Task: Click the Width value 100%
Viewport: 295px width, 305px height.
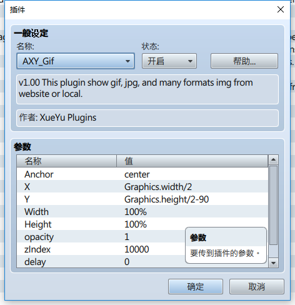Action: click(136, 212)
